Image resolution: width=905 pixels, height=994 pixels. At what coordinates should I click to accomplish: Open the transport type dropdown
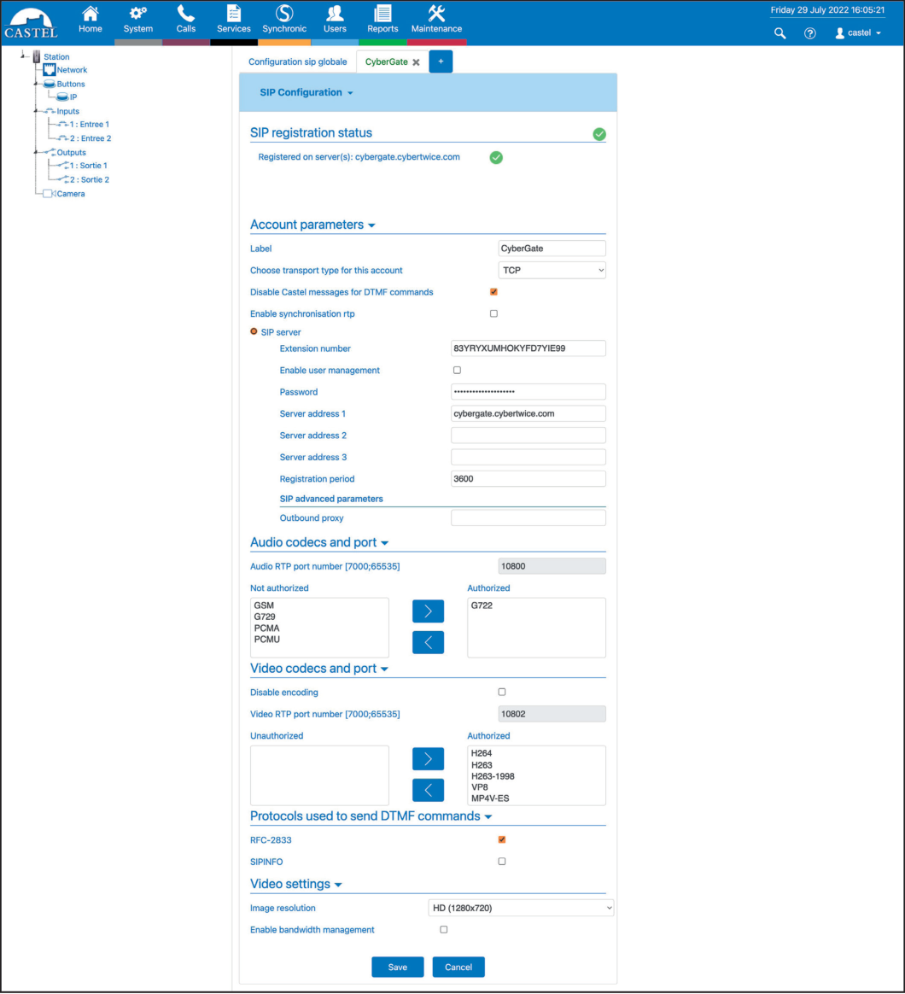click(552, 269)
